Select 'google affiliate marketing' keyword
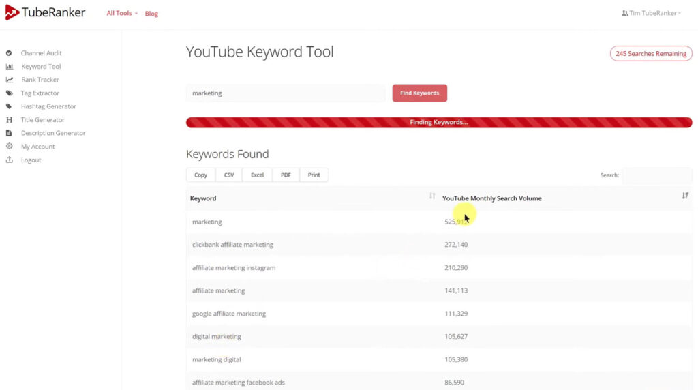Image resolution: width=698 pixels, height=390 pixels. pos(229,314)
